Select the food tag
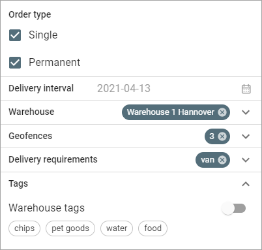262x250 pixels. pyautogui.click(x=153, y=228)
